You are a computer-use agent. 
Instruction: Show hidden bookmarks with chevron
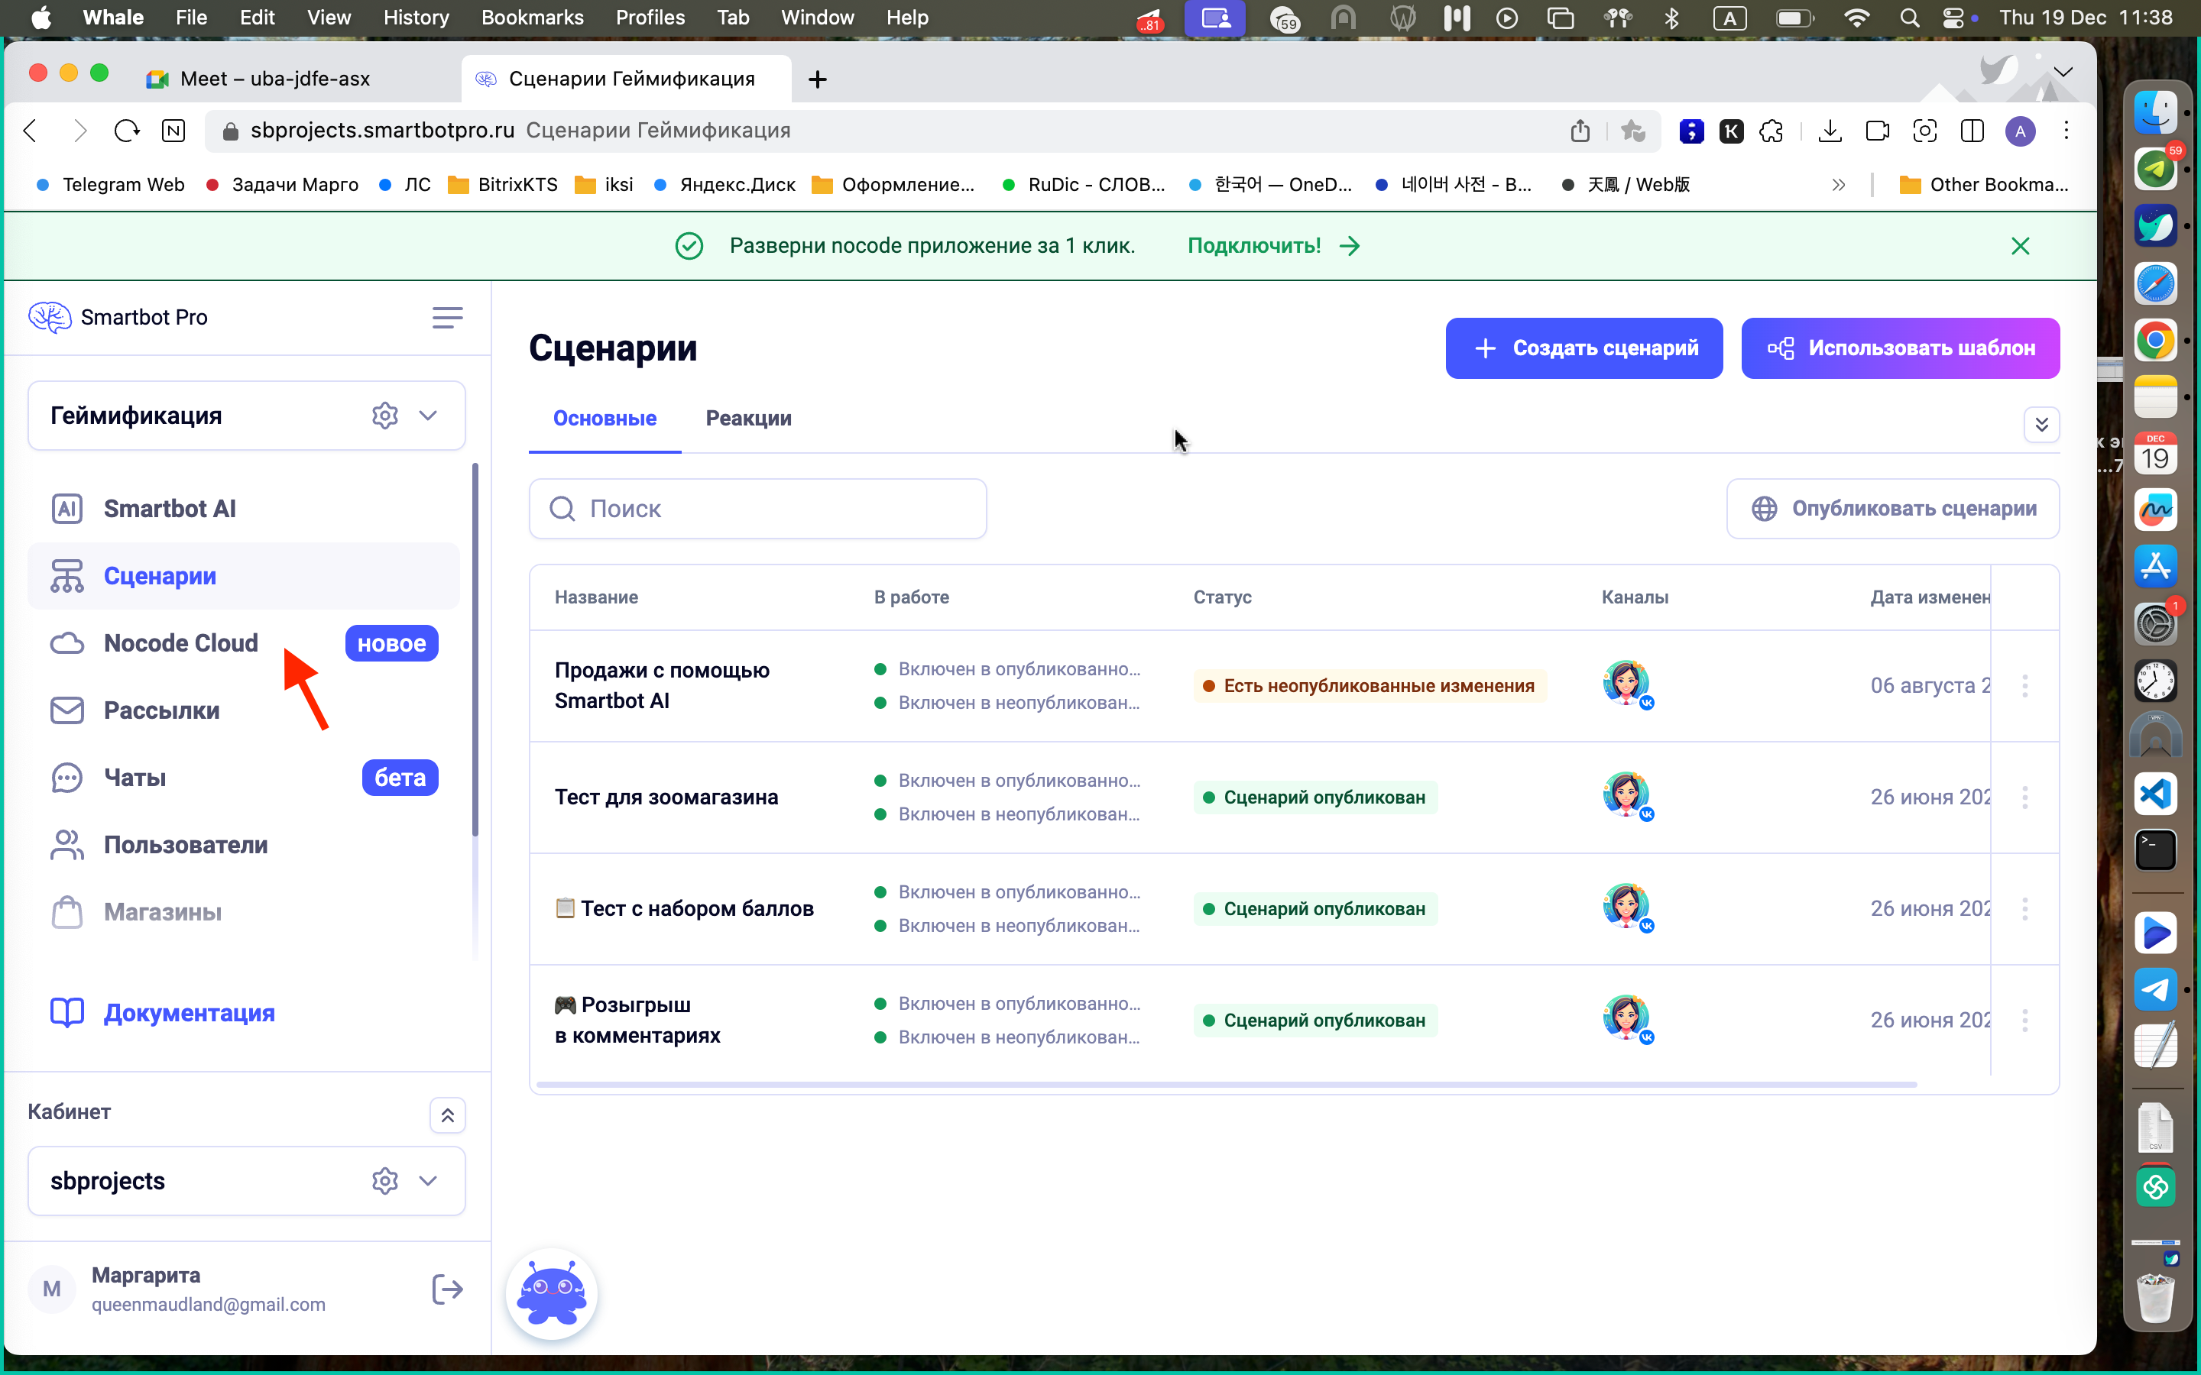point(1838,185)
